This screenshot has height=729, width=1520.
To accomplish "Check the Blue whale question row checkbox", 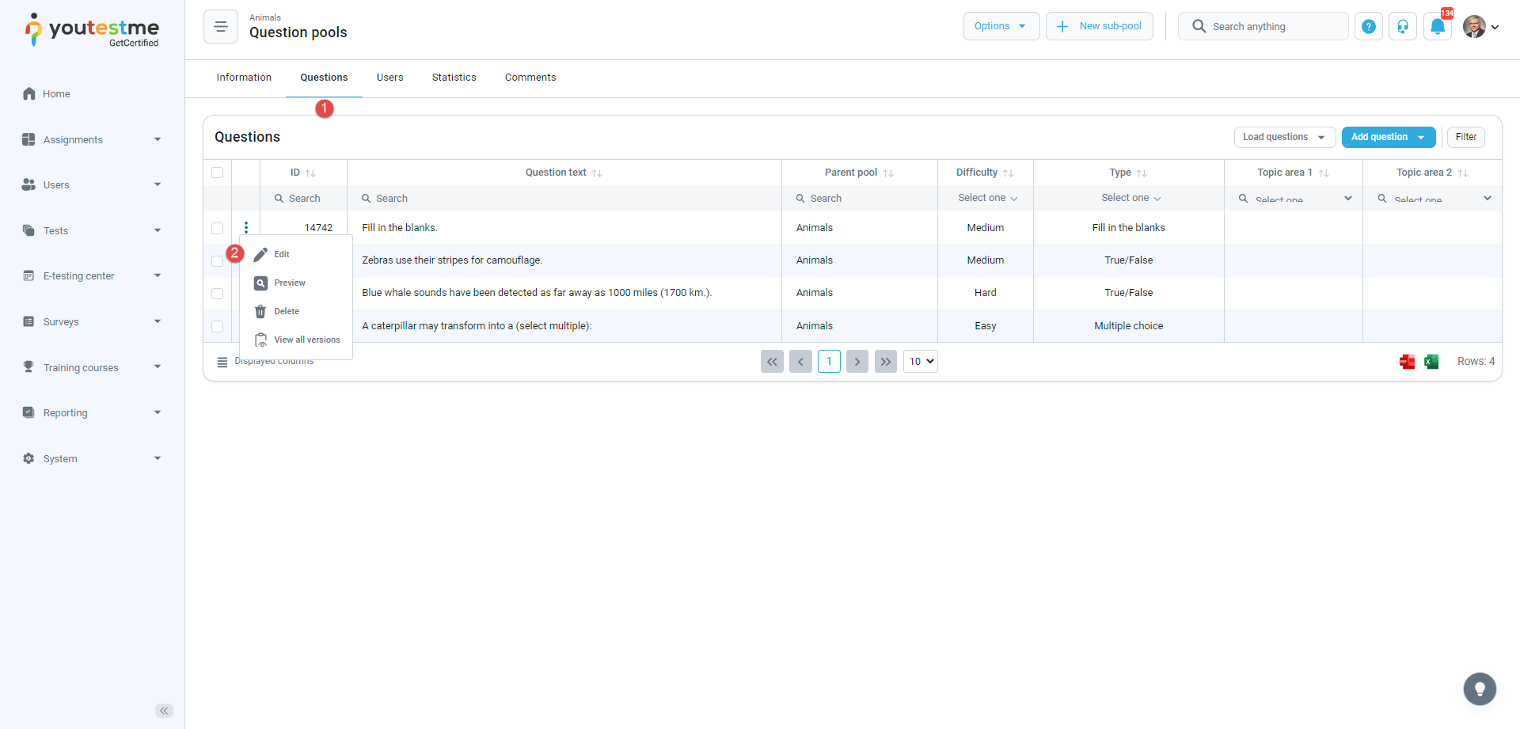I will point(218,294).
